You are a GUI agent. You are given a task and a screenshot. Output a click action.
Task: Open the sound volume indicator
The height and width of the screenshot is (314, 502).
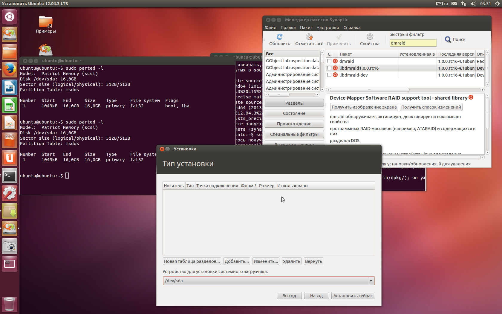(473, 4)
